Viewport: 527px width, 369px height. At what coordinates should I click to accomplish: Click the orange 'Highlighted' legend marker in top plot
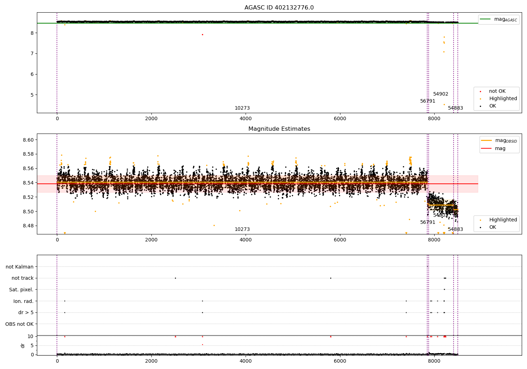480,99
